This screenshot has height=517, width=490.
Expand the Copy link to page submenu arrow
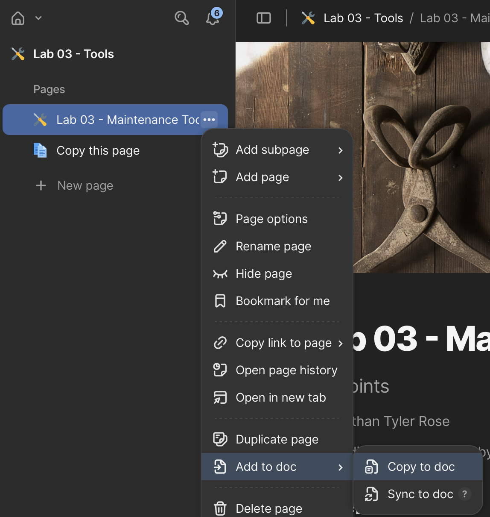coord(340,344)
